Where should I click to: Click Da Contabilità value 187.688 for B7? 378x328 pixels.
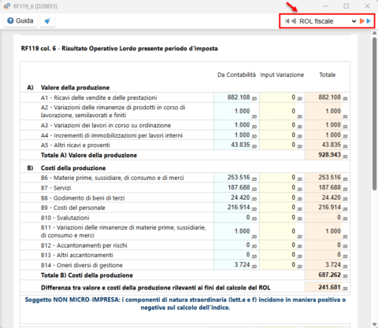click(x=239, y=187)
